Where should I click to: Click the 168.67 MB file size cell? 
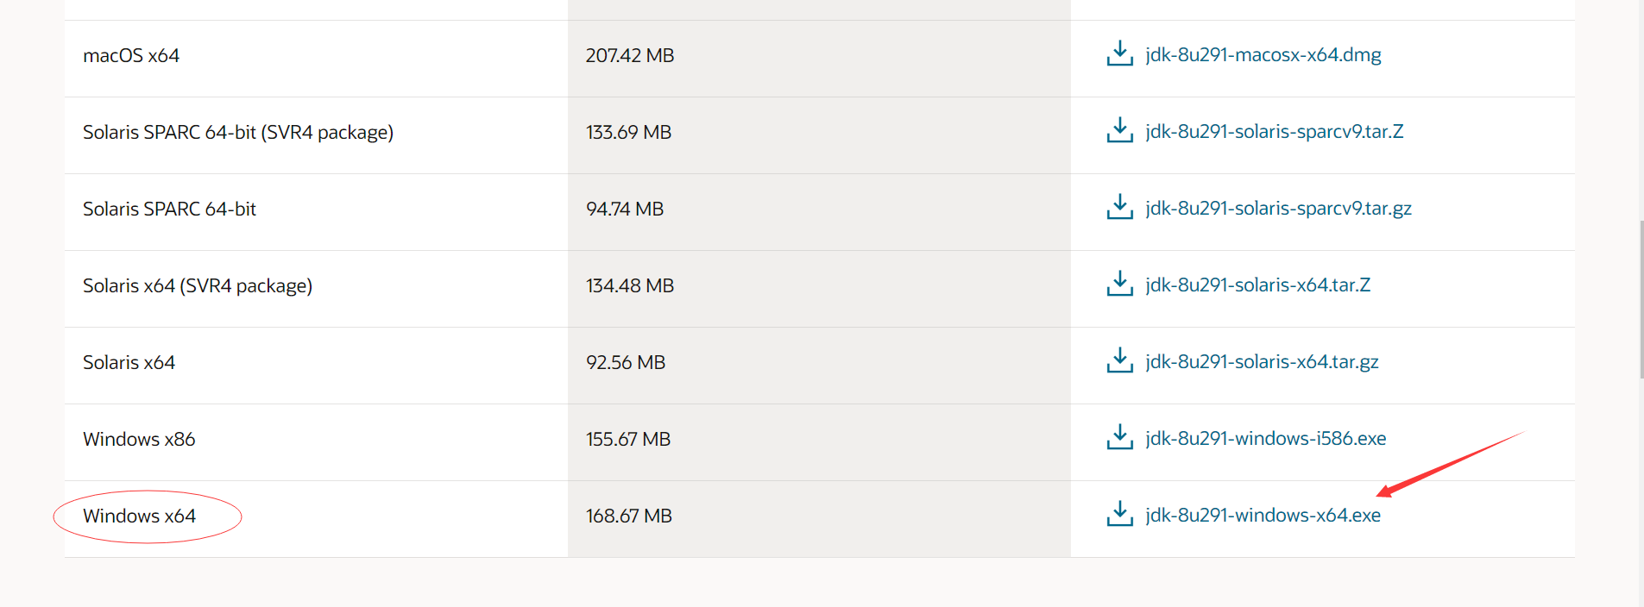coord(628,516)
